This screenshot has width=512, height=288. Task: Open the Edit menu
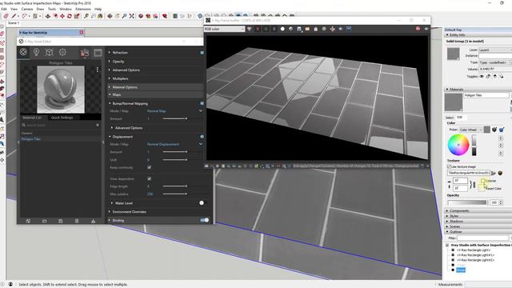click(x=4, y=9)
